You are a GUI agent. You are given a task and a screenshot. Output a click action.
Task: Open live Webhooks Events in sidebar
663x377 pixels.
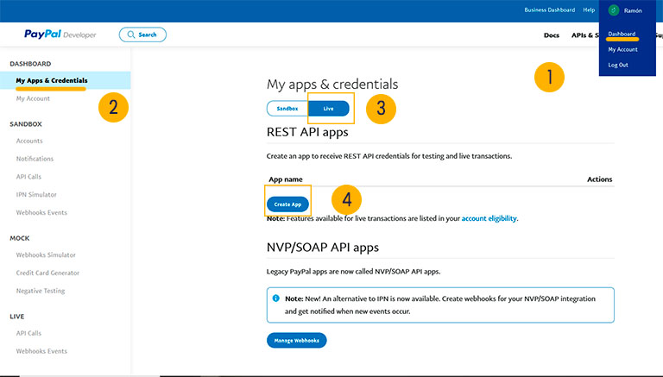pos(41,351)
